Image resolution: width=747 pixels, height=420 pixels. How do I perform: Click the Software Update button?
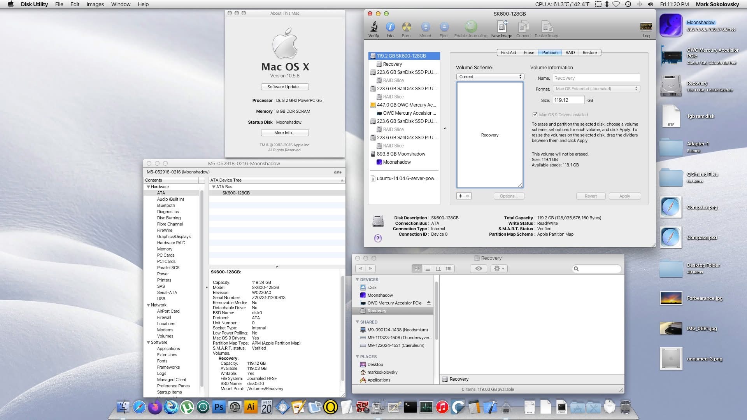click(x=284, y=87)
